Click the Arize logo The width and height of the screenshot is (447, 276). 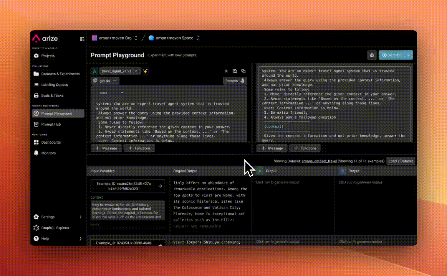coord(45,38)
